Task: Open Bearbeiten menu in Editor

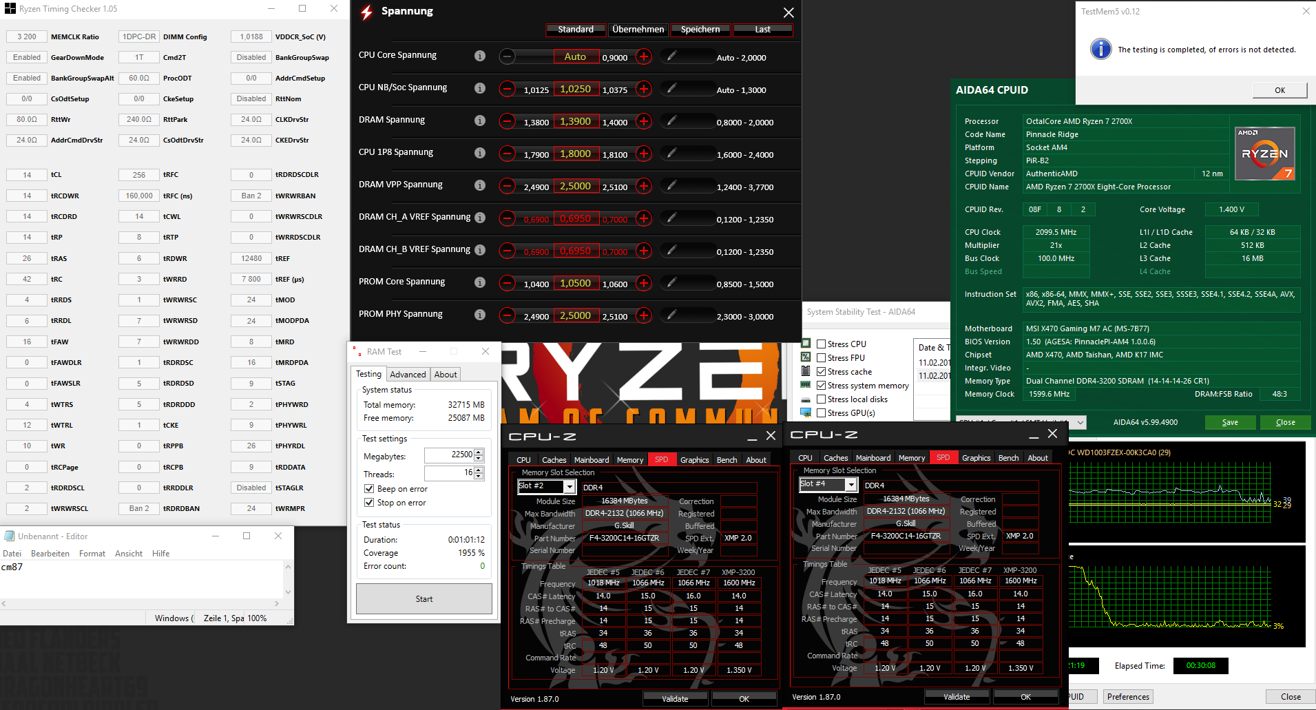Action: point(50,554)
